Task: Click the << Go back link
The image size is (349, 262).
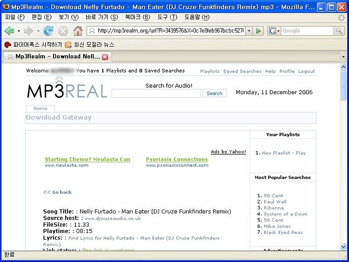Action: [58, 192]
